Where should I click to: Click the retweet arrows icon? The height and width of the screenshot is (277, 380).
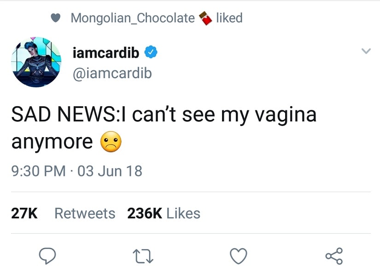(x=143, y=256)
